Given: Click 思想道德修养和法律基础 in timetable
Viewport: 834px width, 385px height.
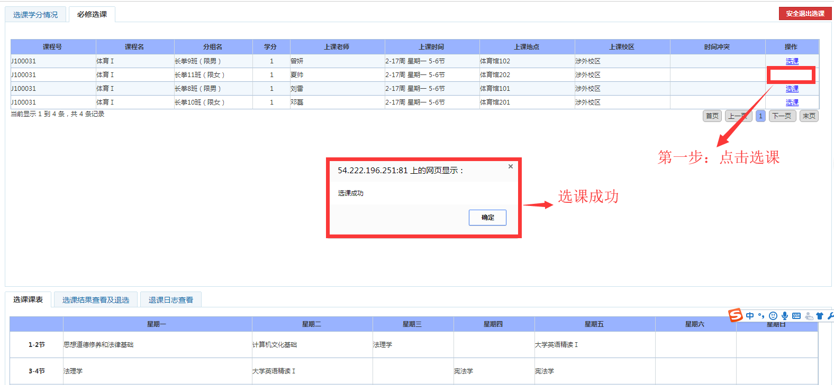Looking at the screenshot, I should (98, 345).
